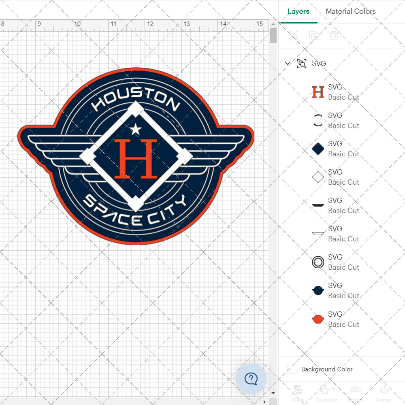Image resolution: width=405 pixels, height=405 pixels.
Task: Click the Houston Space City logo on canvas
Action: click(x=136, y=156)
